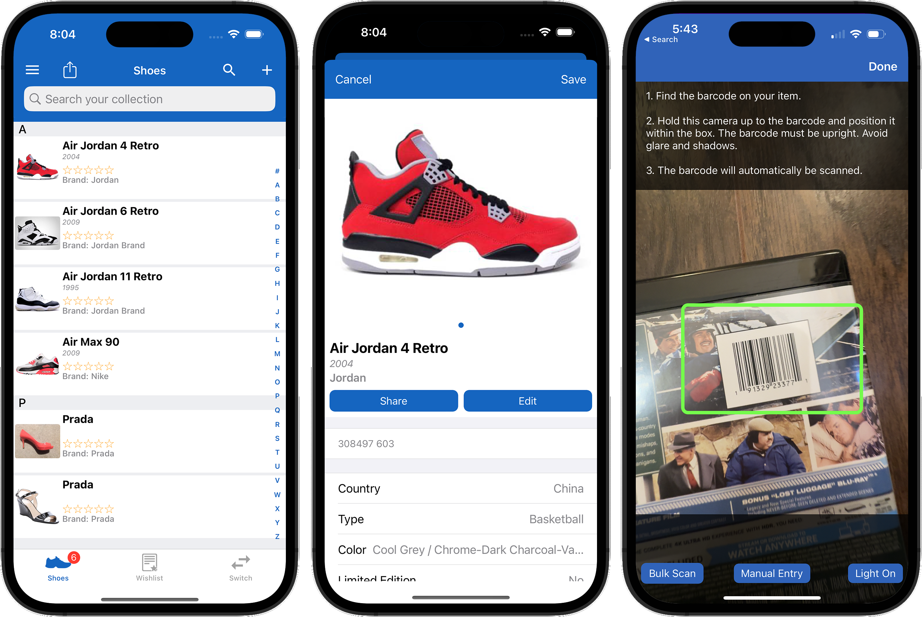Tap the share/export icon in toolbar

(x=69, y=70)
